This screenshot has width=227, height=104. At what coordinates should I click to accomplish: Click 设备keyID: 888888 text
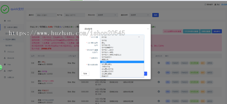(45, 64)
